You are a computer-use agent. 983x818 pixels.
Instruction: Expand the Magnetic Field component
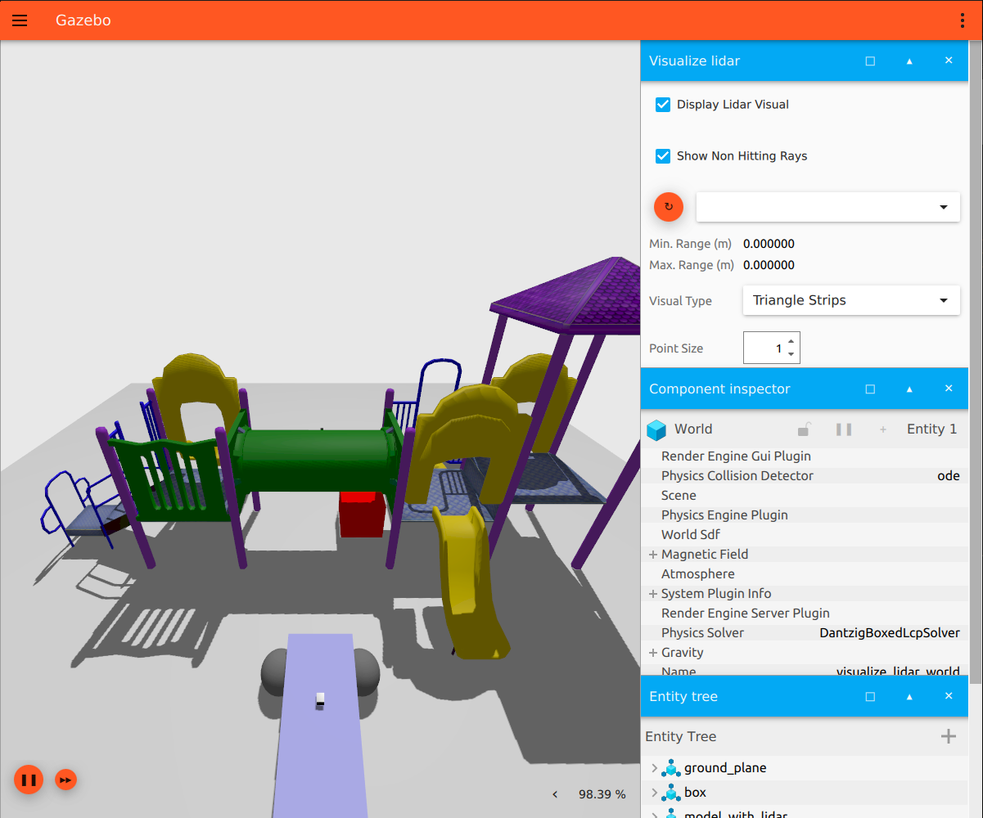click(x=653, y=555)
